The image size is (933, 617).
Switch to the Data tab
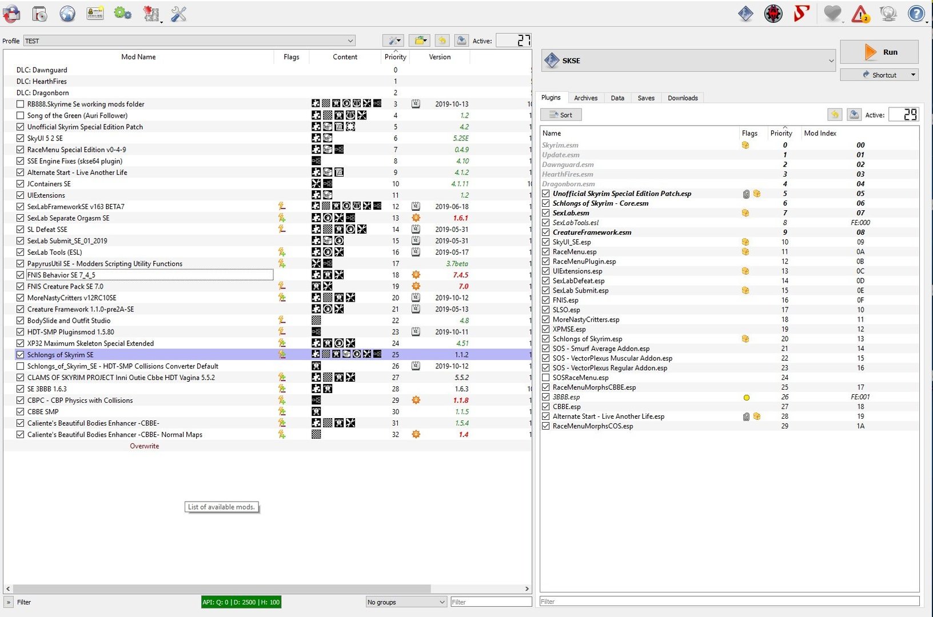pyautogui.click(x=617, y=98)
